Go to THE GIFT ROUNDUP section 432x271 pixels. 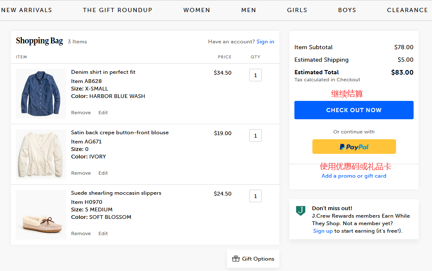coord(118,10)
